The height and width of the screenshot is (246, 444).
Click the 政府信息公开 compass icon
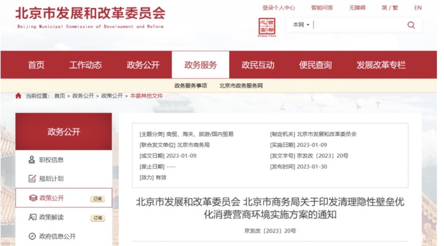coord(32,236)
